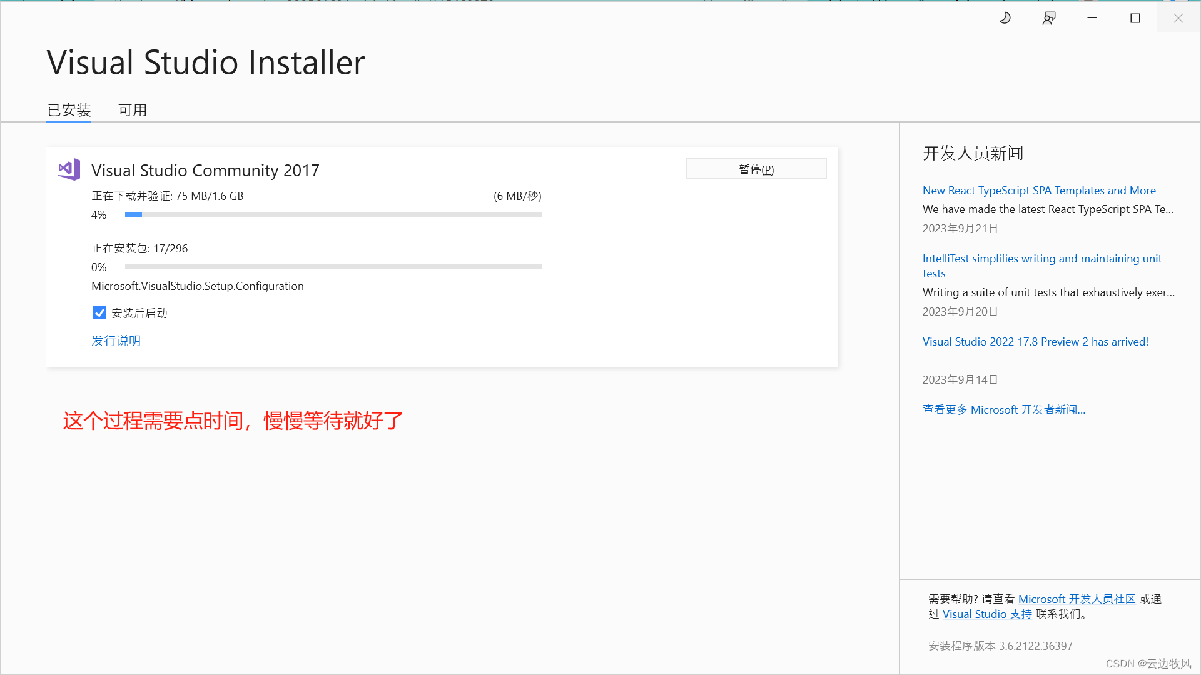This screenshot has width=1201, height=675.
Task: Open Visual Studio 2022 17.8 Preview link
Action: point(1035,342)
